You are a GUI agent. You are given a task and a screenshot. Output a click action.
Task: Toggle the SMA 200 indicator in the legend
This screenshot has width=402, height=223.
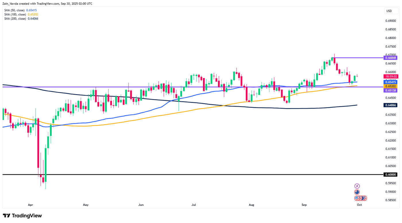[14, 18]
